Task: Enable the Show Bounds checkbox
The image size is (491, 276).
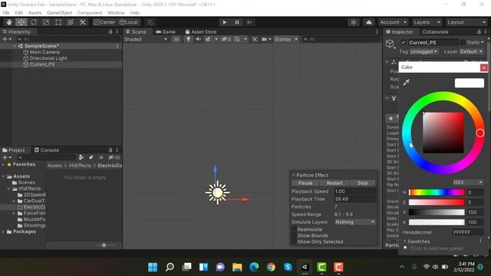Action: [294, 235]
